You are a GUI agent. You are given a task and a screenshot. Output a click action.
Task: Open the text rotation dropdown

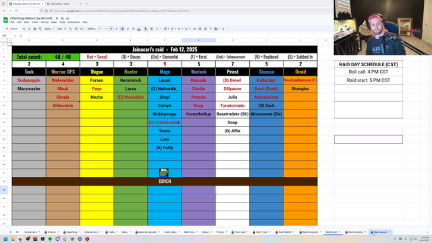(x=187, y=29)
